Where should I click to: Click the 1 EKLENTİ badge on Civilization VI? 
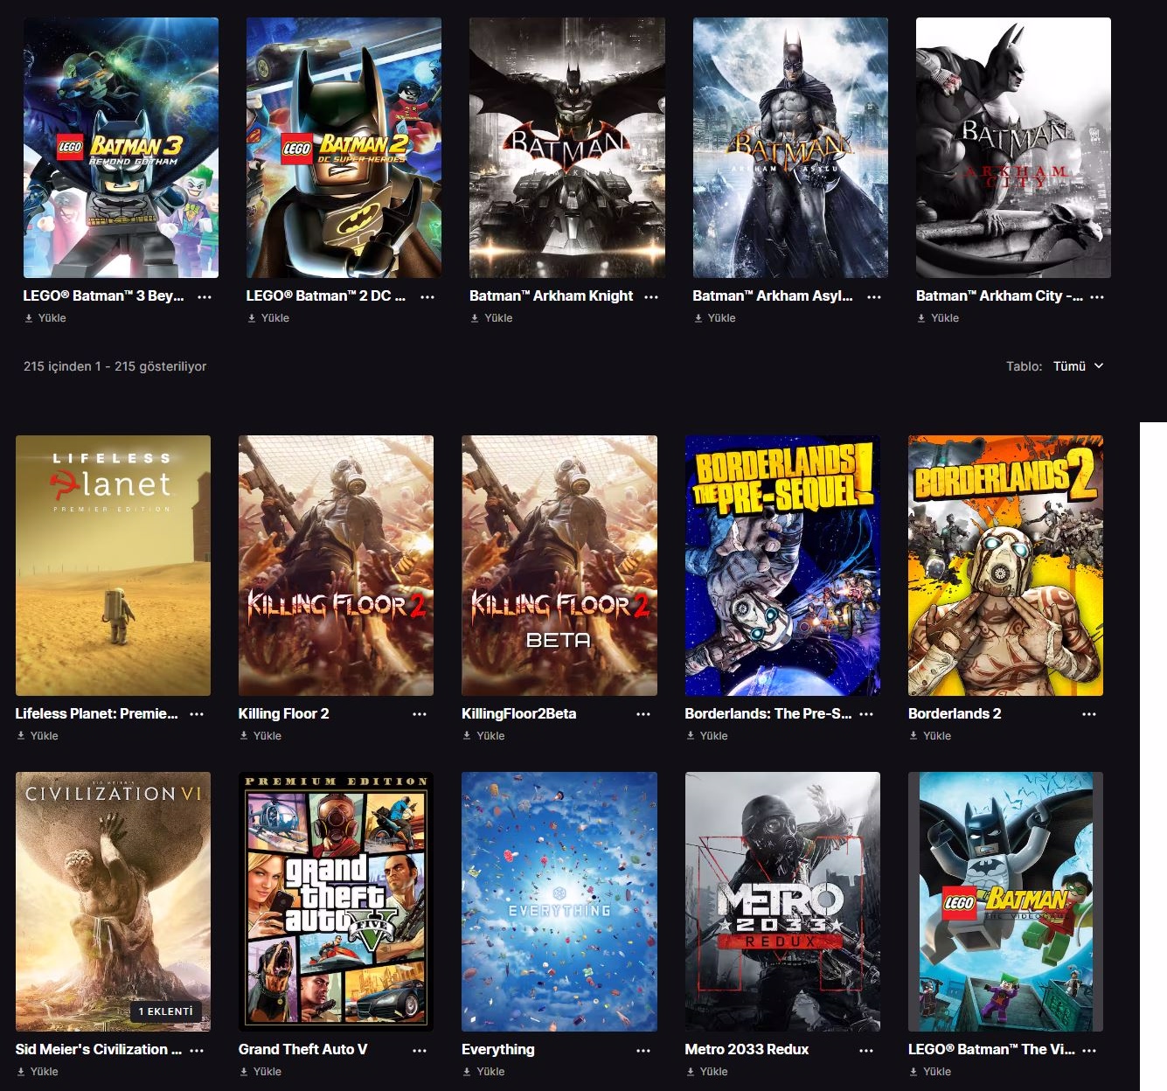pos(165,1011)
